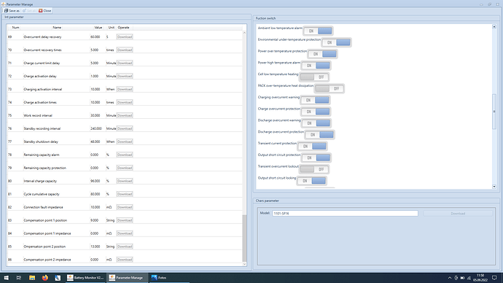The width and height of the screenshot is (503, 283).
Task: Click Download for Overcurrent delay recovery
Action: (x=125, y=37)
